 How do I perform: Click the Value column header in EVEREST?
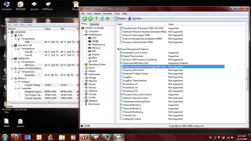click(x=196, y=24)
